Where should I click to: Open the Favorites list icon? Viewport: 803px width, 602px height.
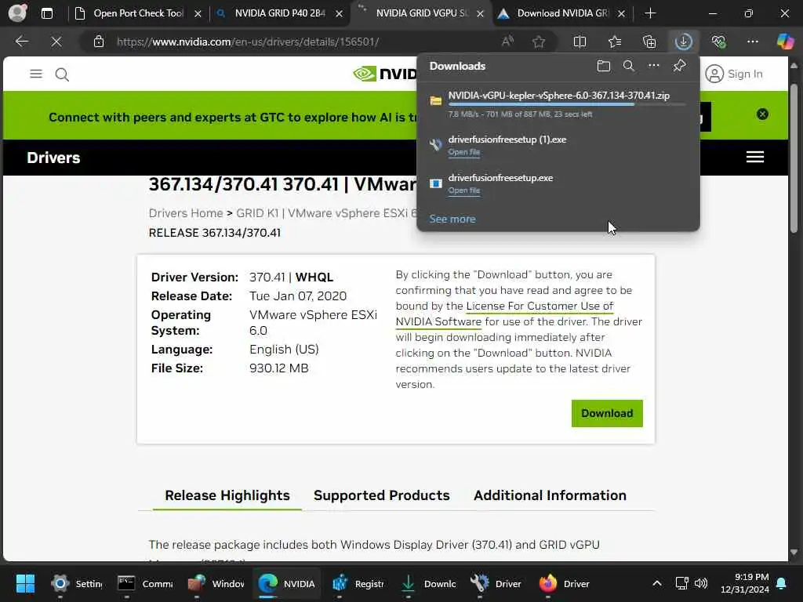(615, 42)
